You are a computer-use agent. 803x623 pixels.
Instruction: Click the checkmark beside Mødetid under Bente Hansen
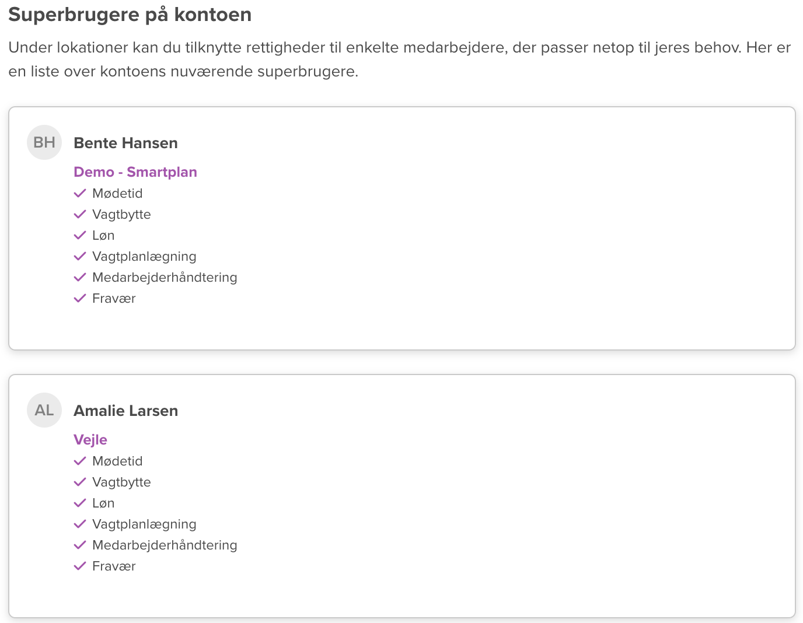coord(80,193)
